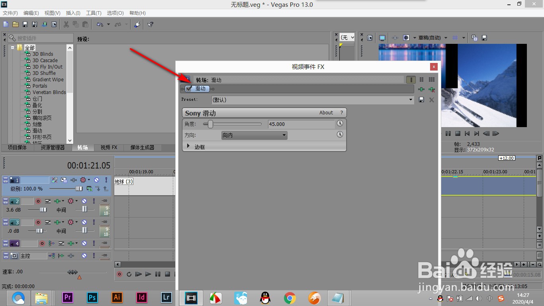Open project properties toolbar icon

tap(54, 24)
